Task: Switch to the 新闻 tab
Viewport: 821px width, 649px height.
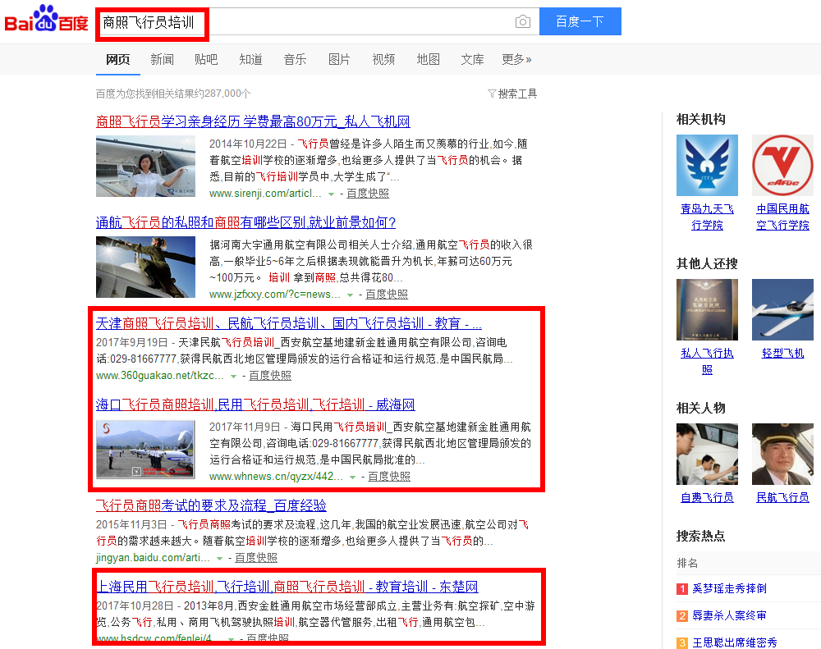Action: coord(162,60)
